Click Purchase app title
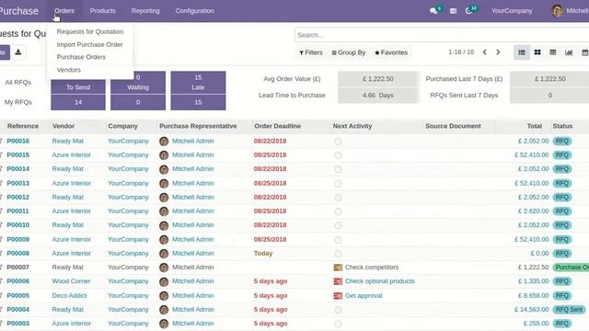 [x=19, y=11]
